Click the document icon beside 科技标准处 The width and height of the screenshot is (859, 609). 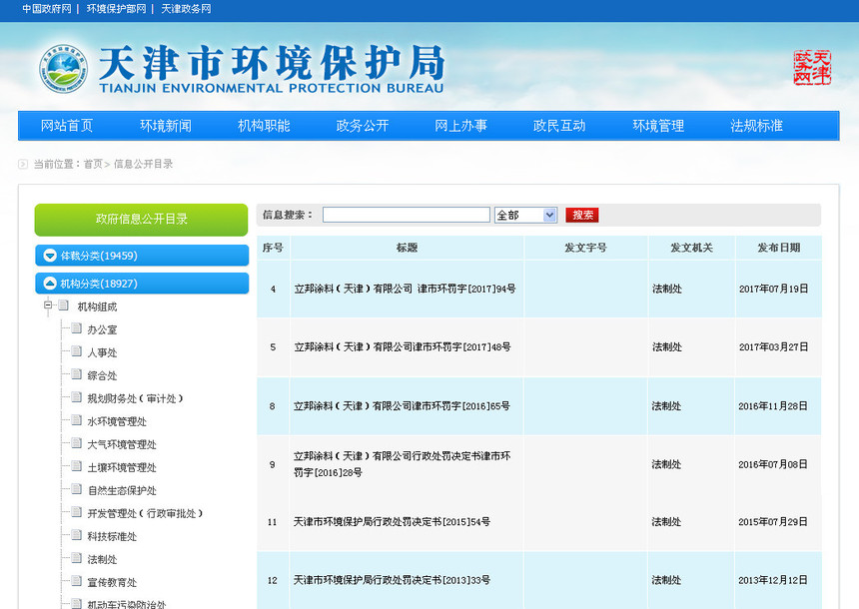76,535
